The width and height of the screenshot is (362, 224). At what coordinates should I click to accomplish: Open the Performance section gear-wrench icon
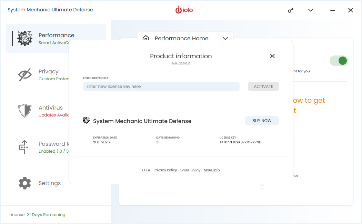pos(25,38)
